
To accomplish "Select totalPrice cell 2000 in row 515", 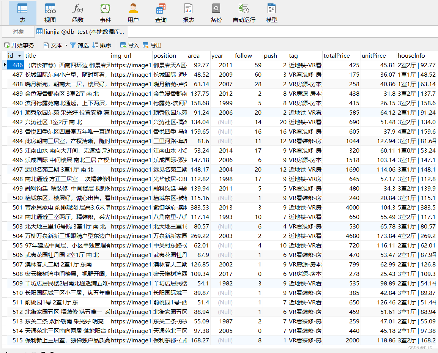I will 342,340.
